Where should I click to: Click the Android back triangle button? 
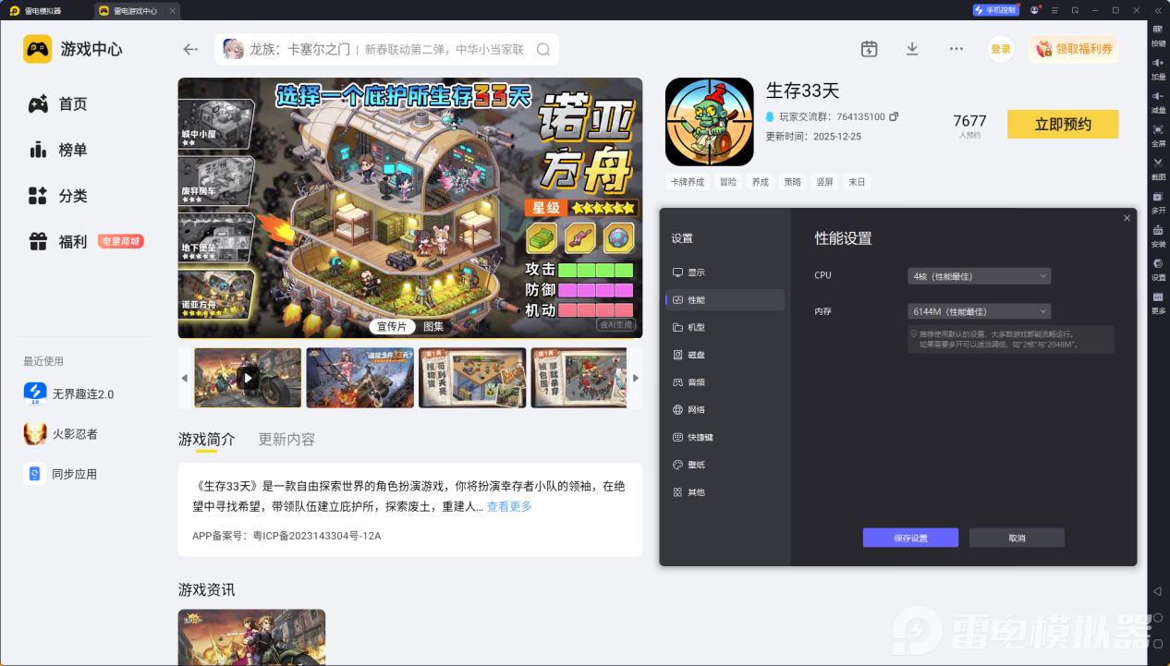coord(1158,591)
